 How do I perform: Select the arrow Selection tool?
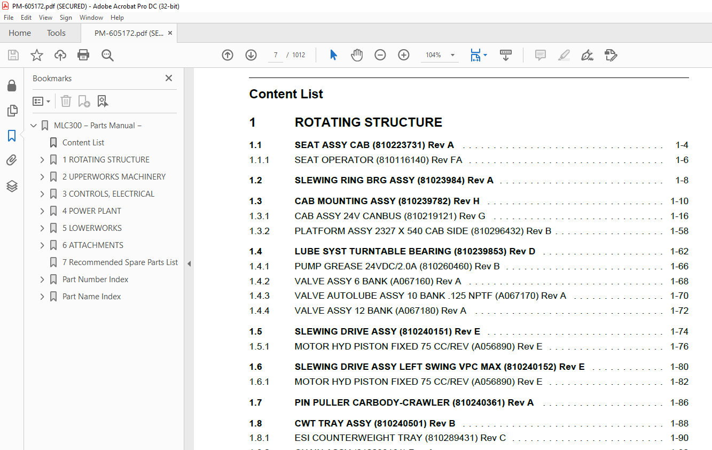coord(333,55)
